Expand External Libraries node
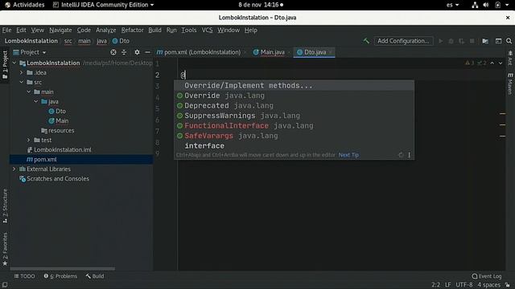 (x=14, y=169)
